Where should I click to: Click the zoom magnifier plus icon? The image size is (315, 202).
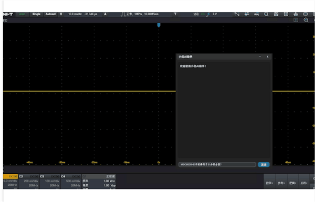click(x=306, y=20)
